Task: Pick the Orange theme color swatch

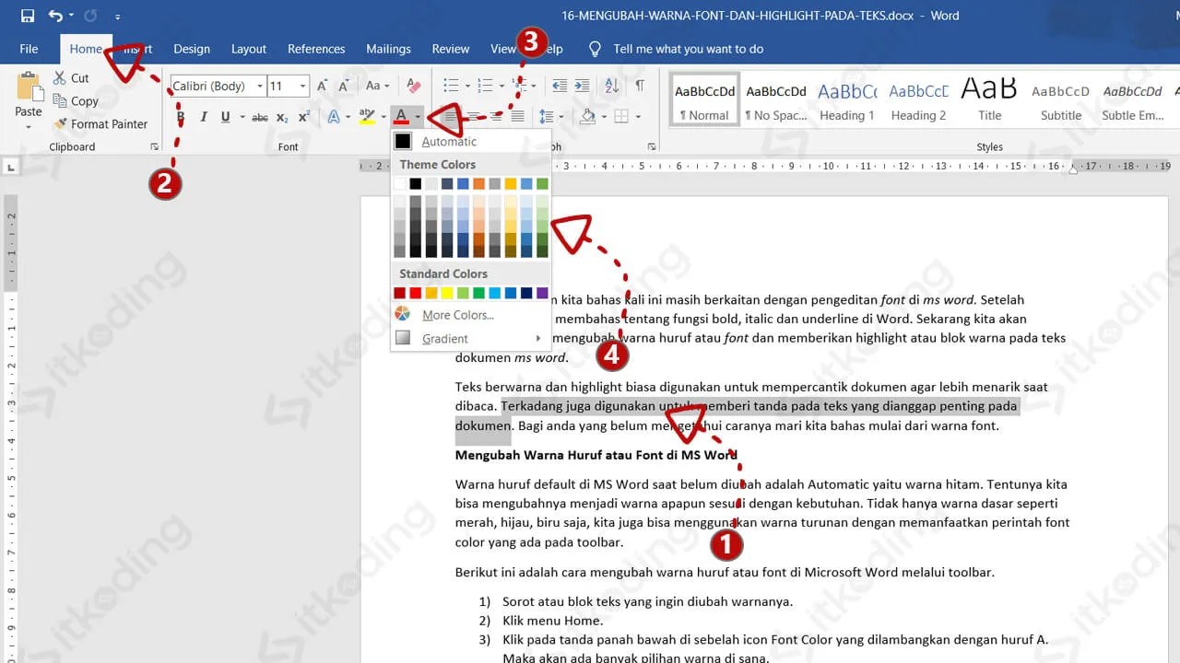Action: (x=478, y=184)
